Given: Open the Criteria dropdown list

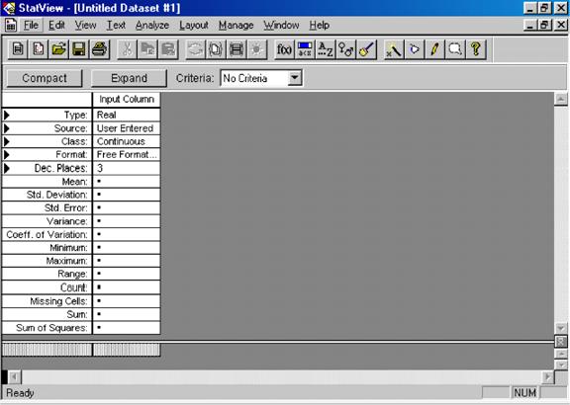Looking at the screenshot, I should [x=295, y=78].
